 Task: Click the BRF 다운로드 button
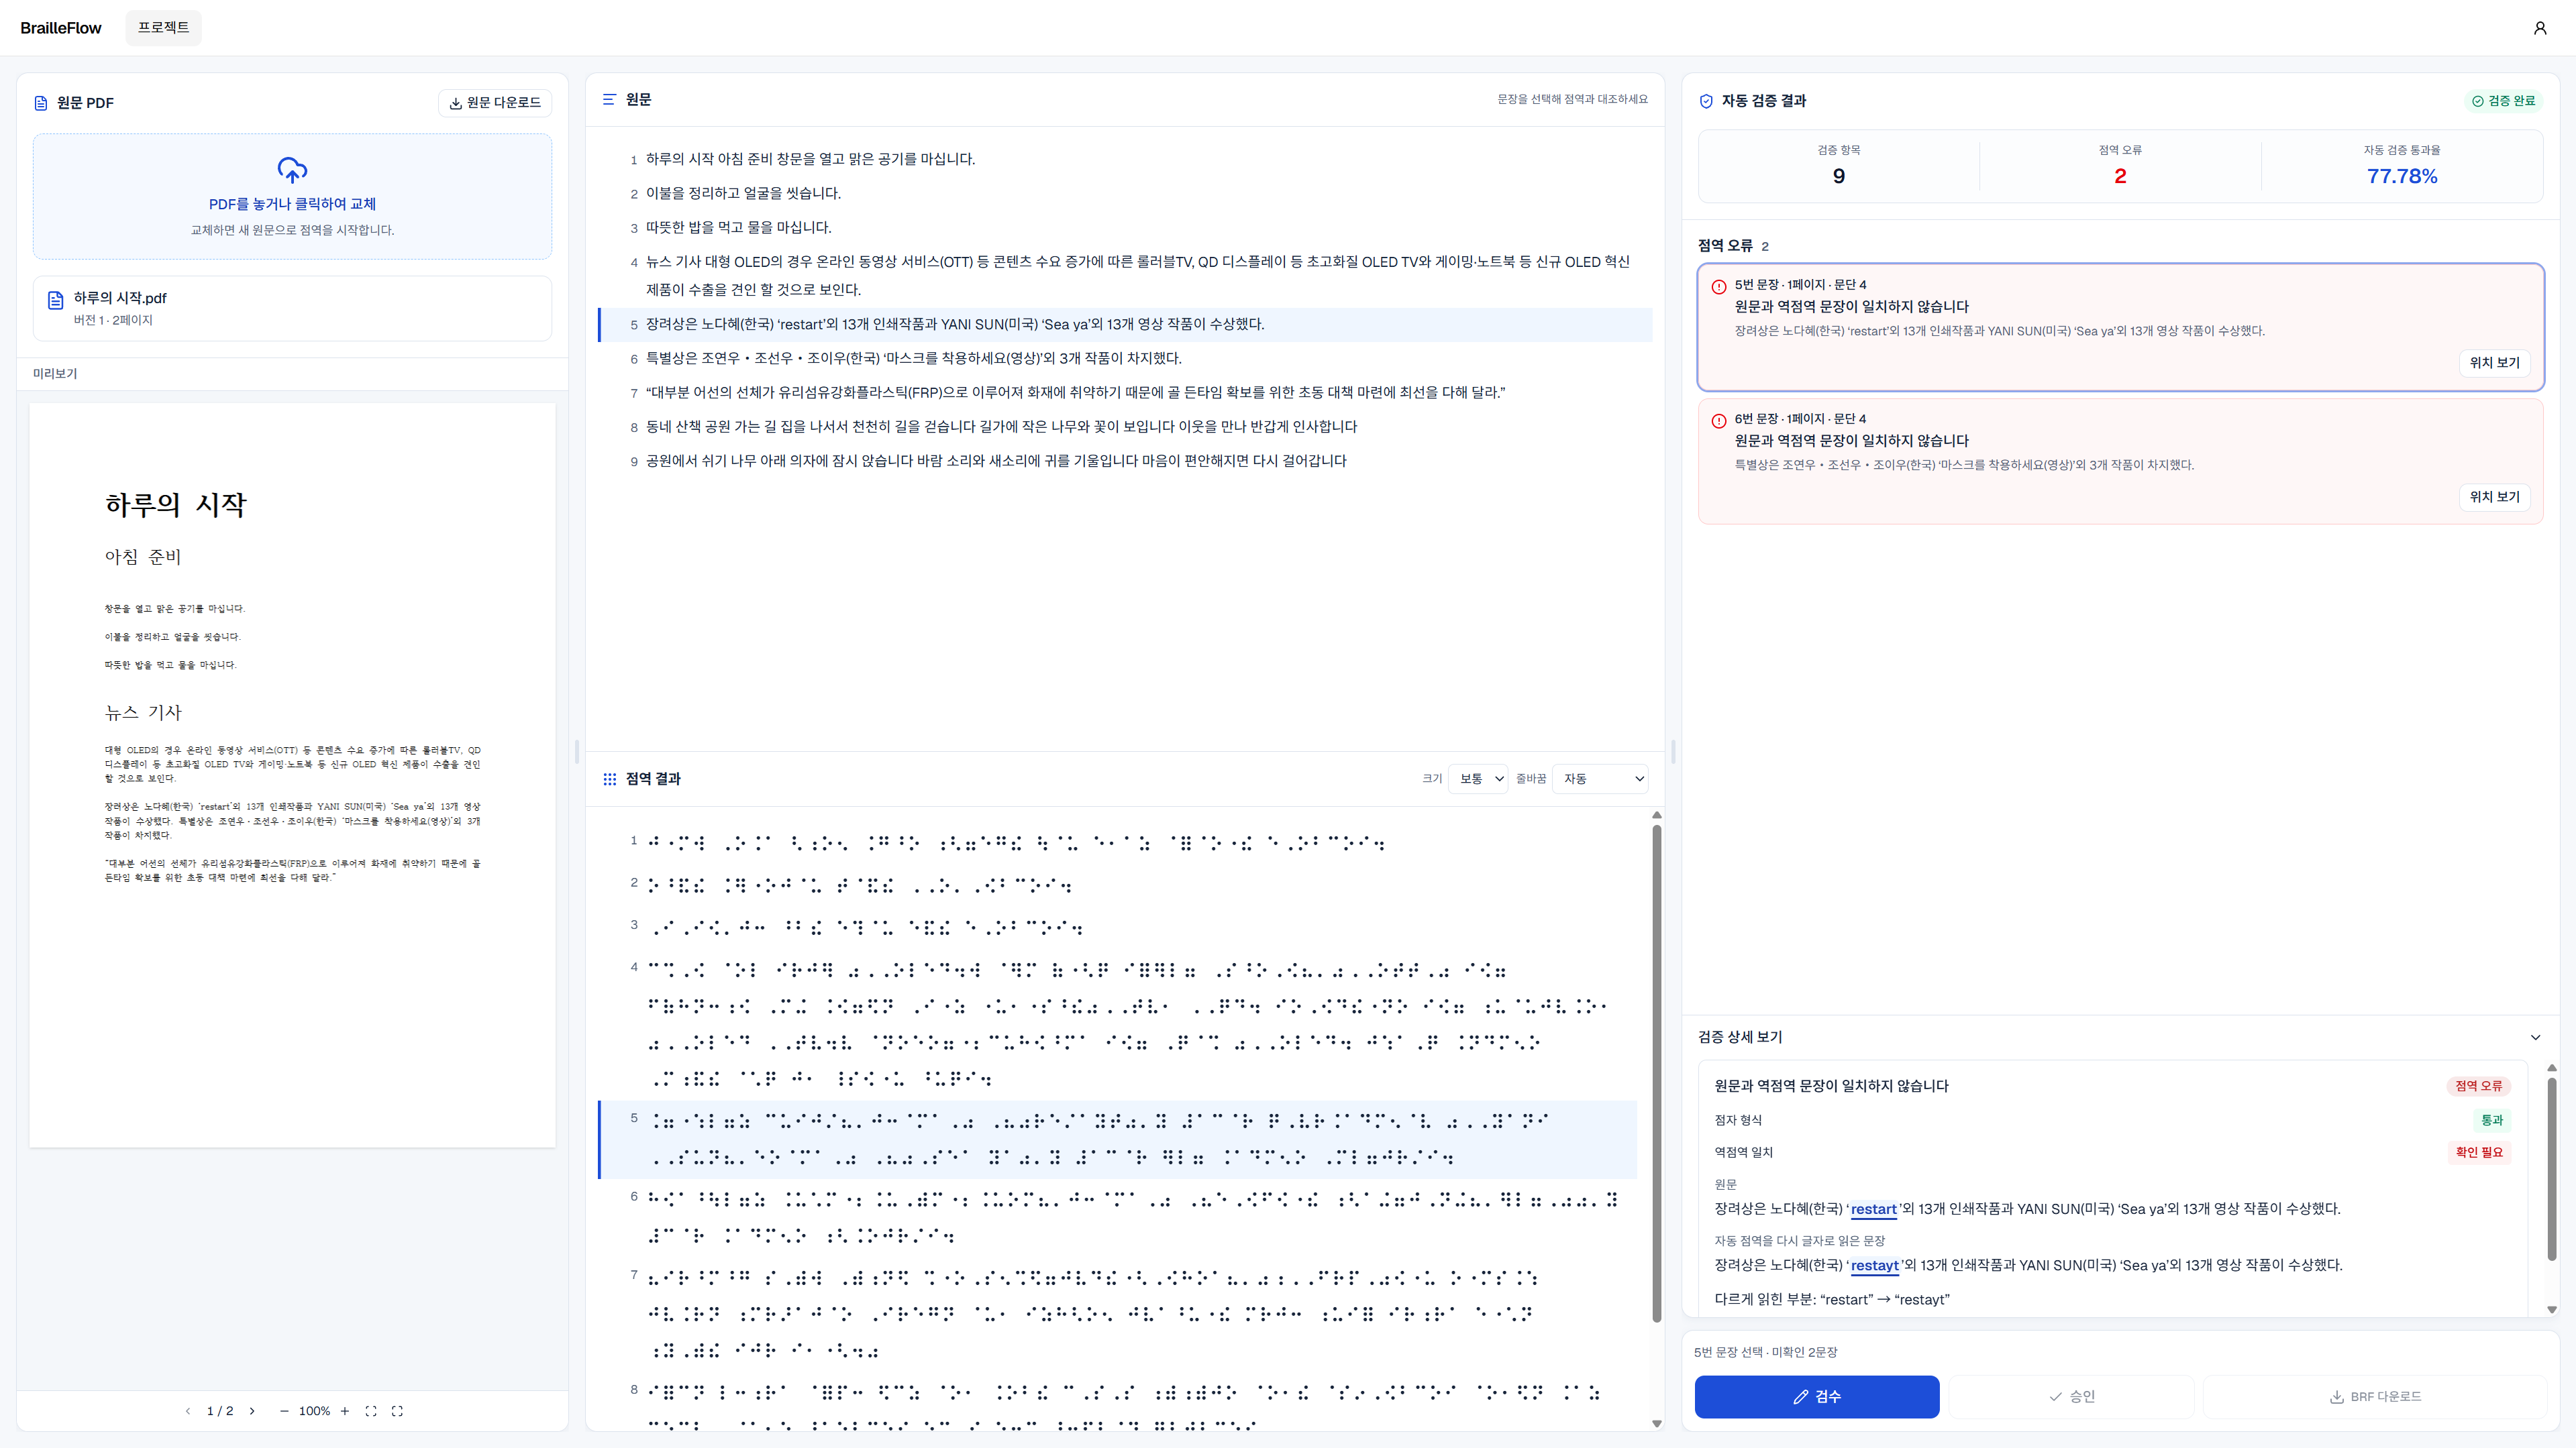tap(2375, 1397)
